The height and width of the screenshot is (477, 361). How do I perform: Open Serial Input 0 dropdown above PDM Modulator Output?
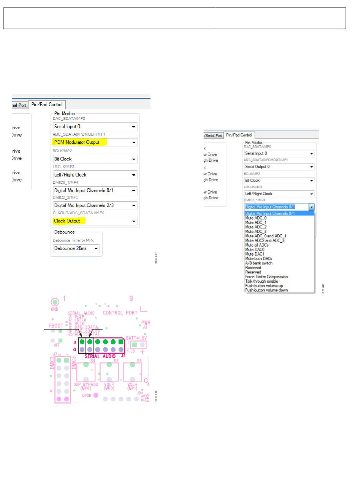tap(95, 127)
